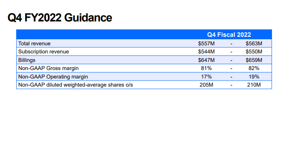
Task: Select the $647M billings value
Action: point(206,60)
